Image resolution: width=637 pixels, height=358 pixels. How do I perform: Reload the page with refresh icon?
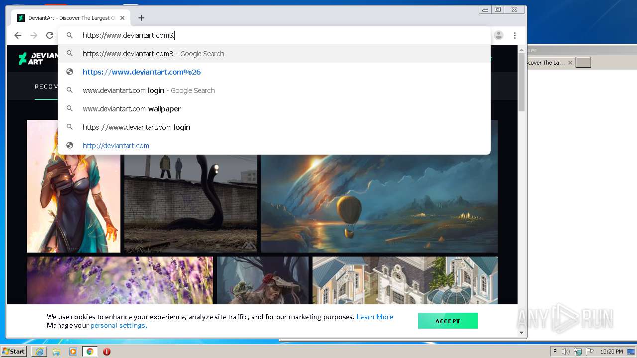click(50, 35)
